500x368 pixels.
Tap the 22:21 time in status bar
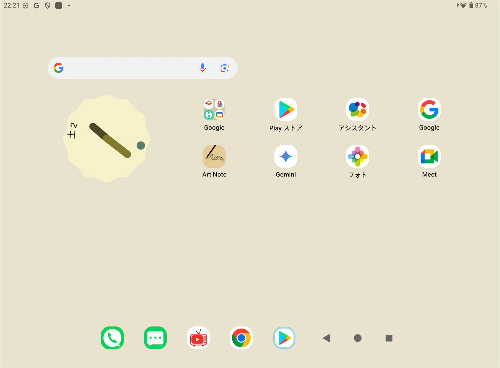point(11,5)
